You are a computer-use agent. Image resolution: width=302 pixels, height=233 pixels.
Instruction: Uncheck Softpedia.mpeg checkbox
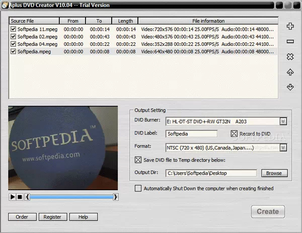tap(13, 51)
